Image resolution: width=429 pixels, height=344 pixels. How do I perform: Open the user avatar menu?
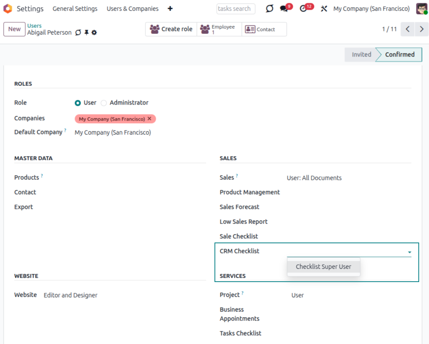pyautogui.click(x=421, y=9)
